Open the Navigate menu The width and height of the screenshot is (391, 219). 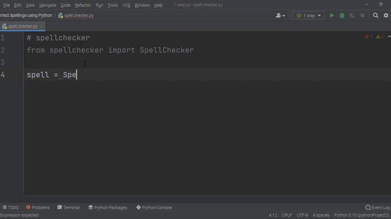tap(48, 5)
